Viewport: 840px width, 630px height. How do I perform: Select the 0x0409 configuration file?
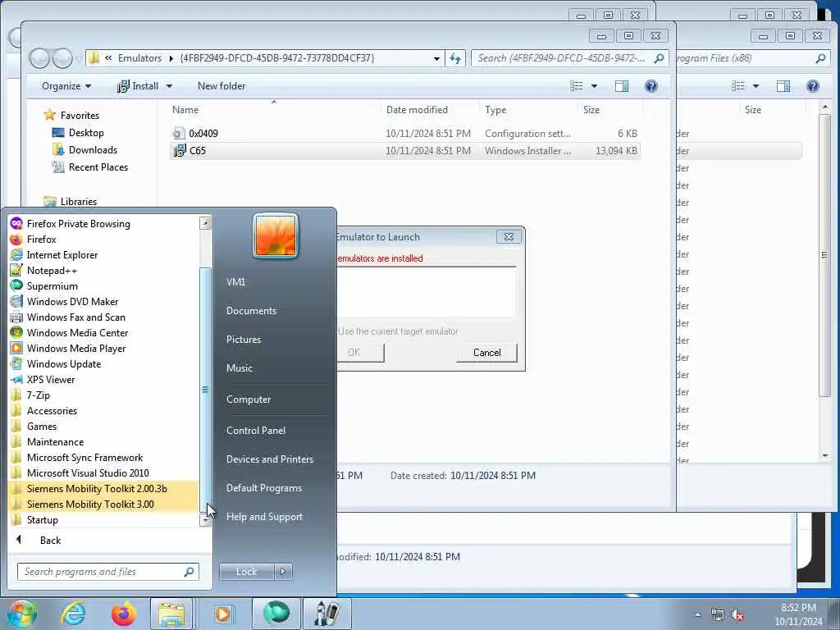click(x=405, y=134)
